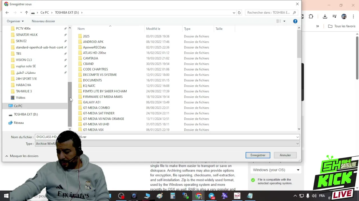This screenshot has width=359, height=201.
Task: Click the search magnifier in search box
Action: pyautogui.click(x=294, y=13)
